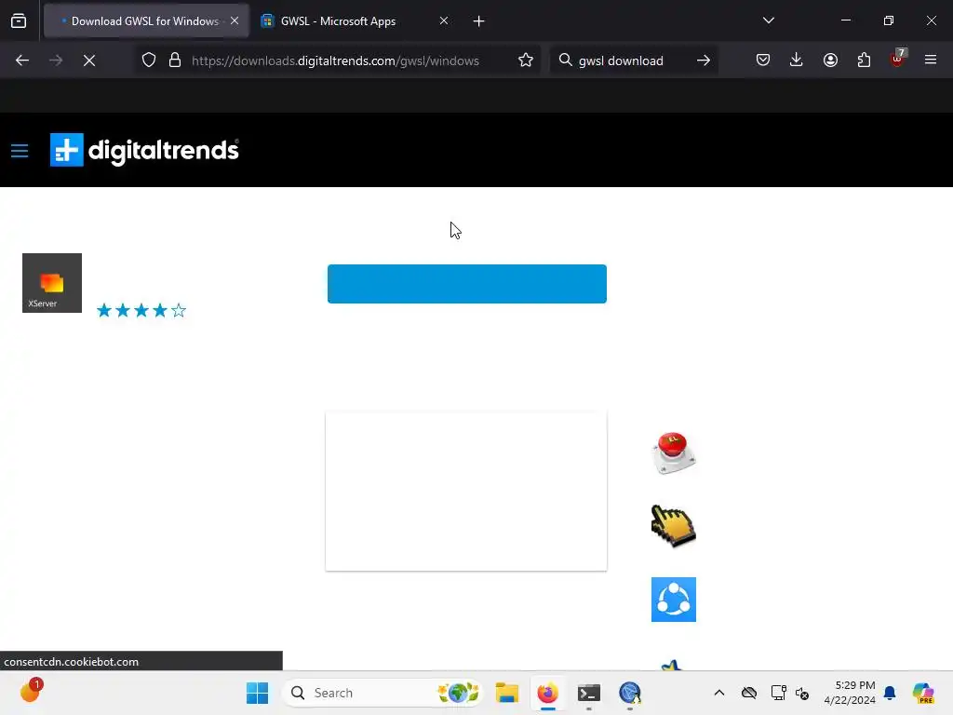
Task: Click the empty white ad card
Action: 466,492
